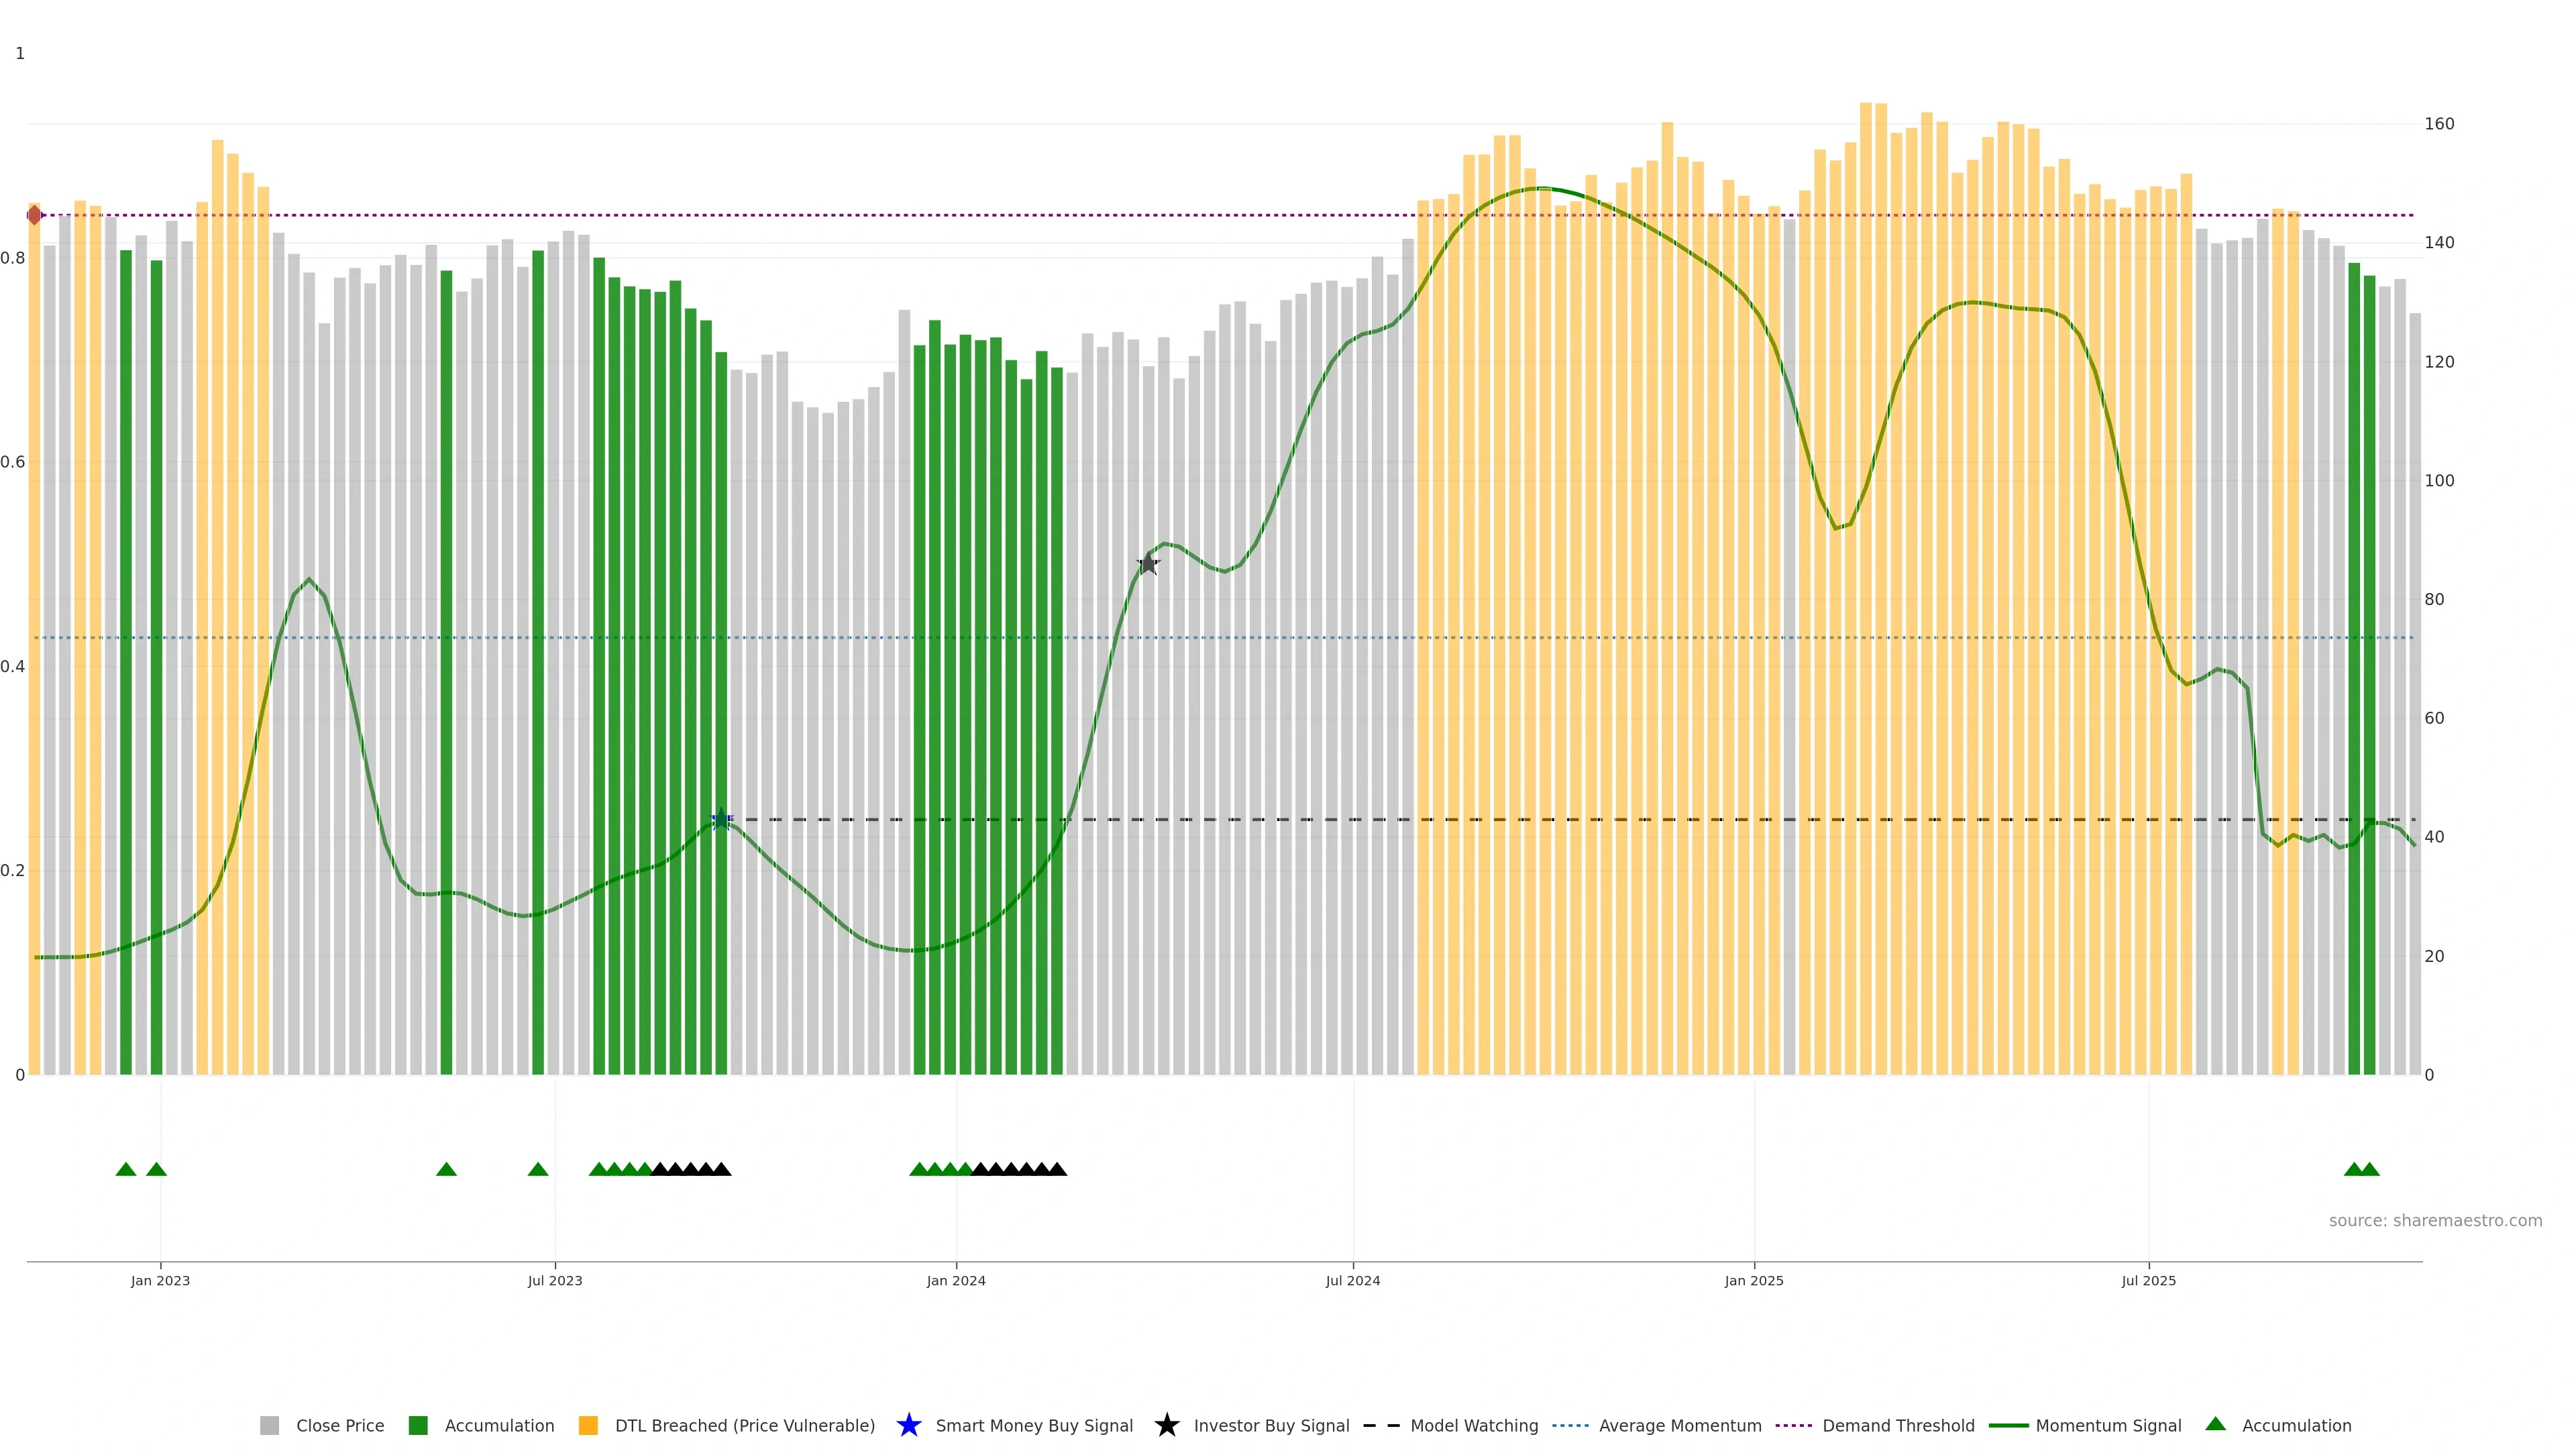Click the Jul 2025 x-axis label
This screenshot has height=1449, width=2576.
(x=2148, y=1280)
